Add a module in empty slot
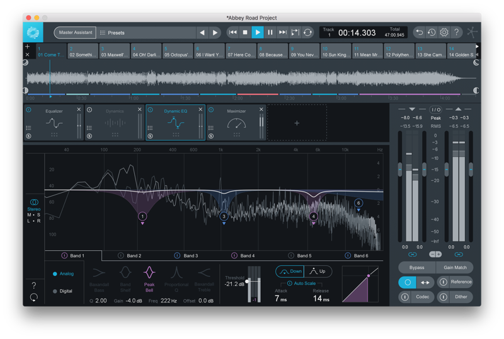Screen dimensions: 504x339 (x=297, y=122)
